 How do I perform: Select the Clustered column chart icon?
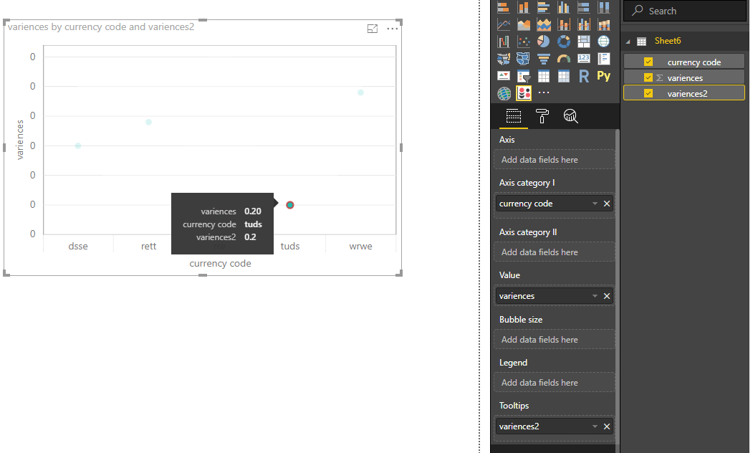[x=564, y=6]
